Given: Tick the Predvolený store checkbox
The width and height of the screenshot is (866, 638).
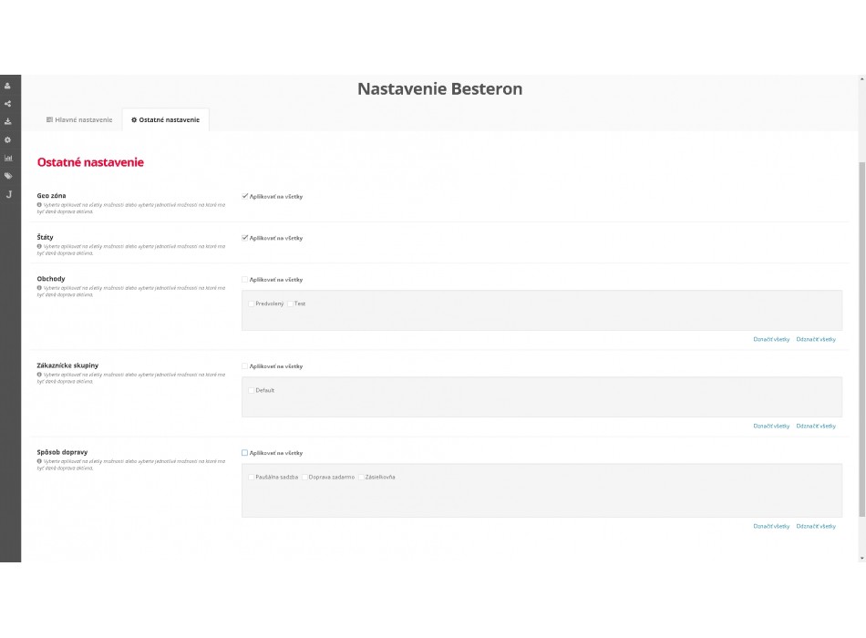Looking at the screenshot, I should pos(252,304).
